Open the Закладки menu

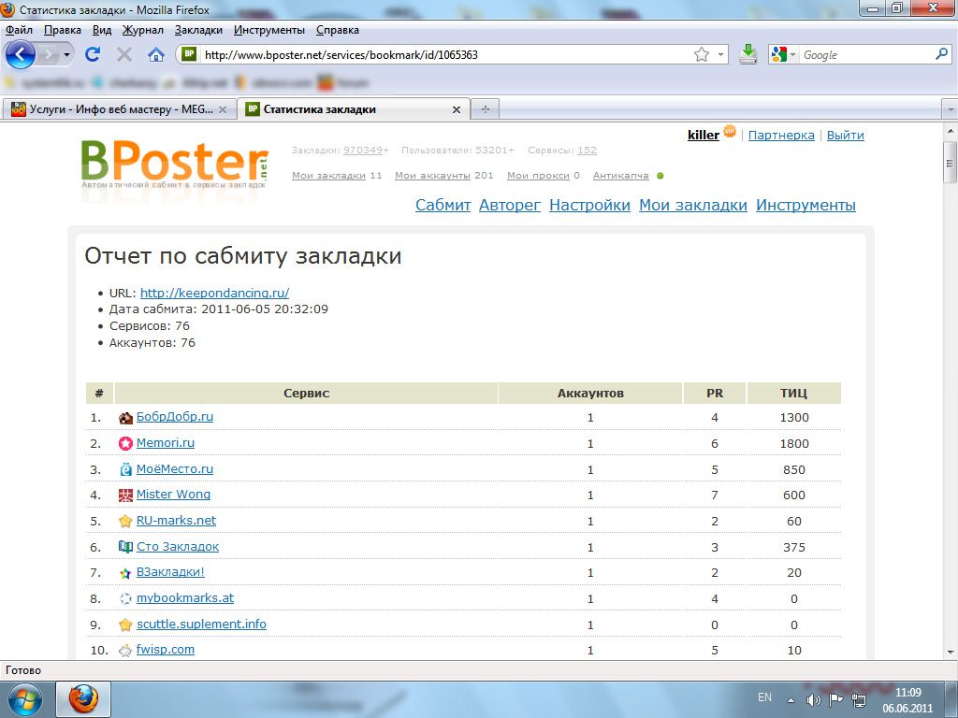click(198, 30)
